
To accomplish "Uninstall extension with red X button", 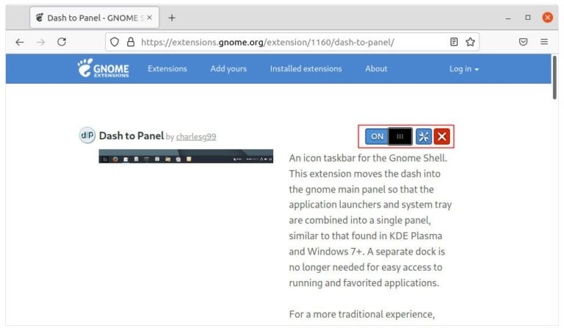I will tap(441, 137).
